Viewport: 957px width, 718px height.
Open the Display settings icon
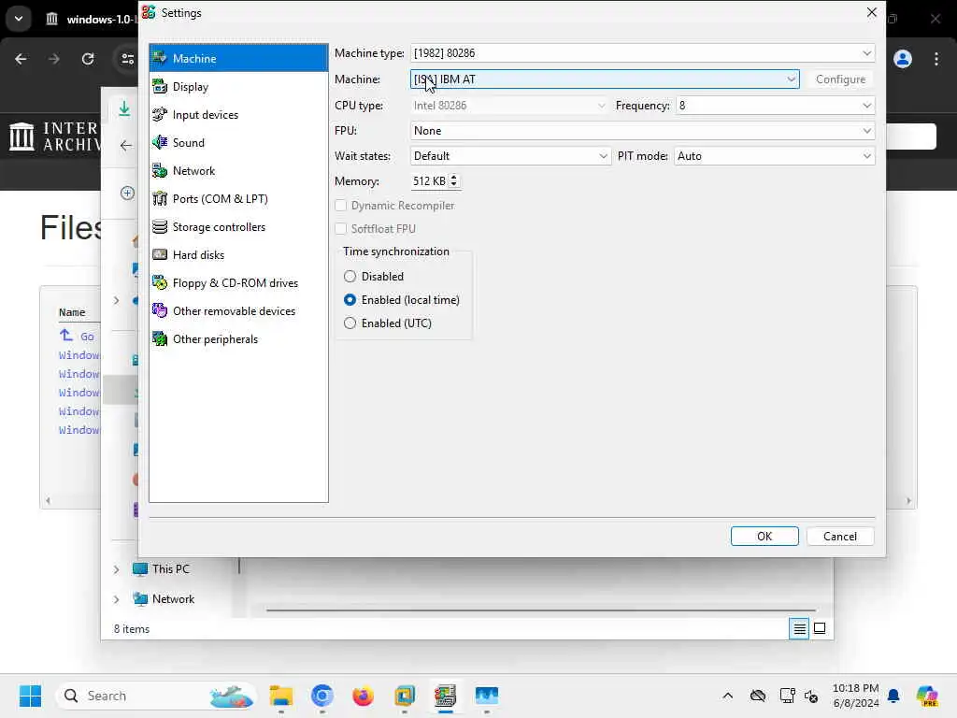160,86
